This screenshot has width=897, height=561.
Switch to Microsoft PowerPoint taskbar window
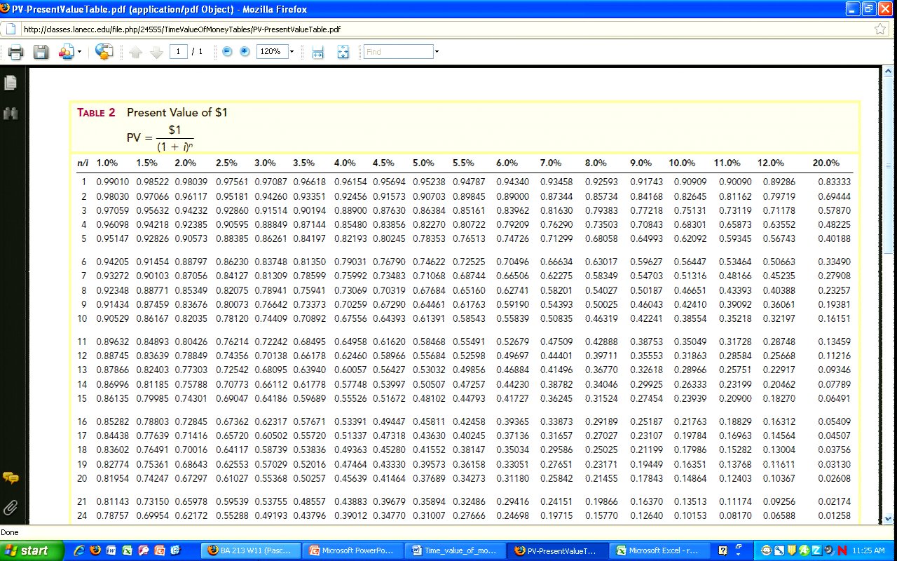click(x=356, y=550)
